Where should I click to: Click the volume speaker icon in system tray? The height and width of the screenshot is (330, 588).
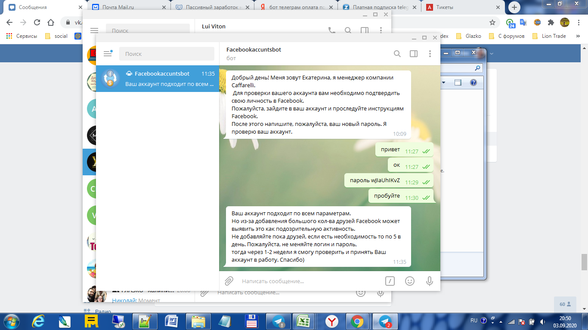point(542,321)
